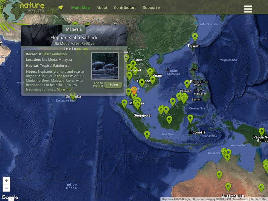
Task: Select the pin near Java Sea, Indonesia
Action: (x=147, y=134)
